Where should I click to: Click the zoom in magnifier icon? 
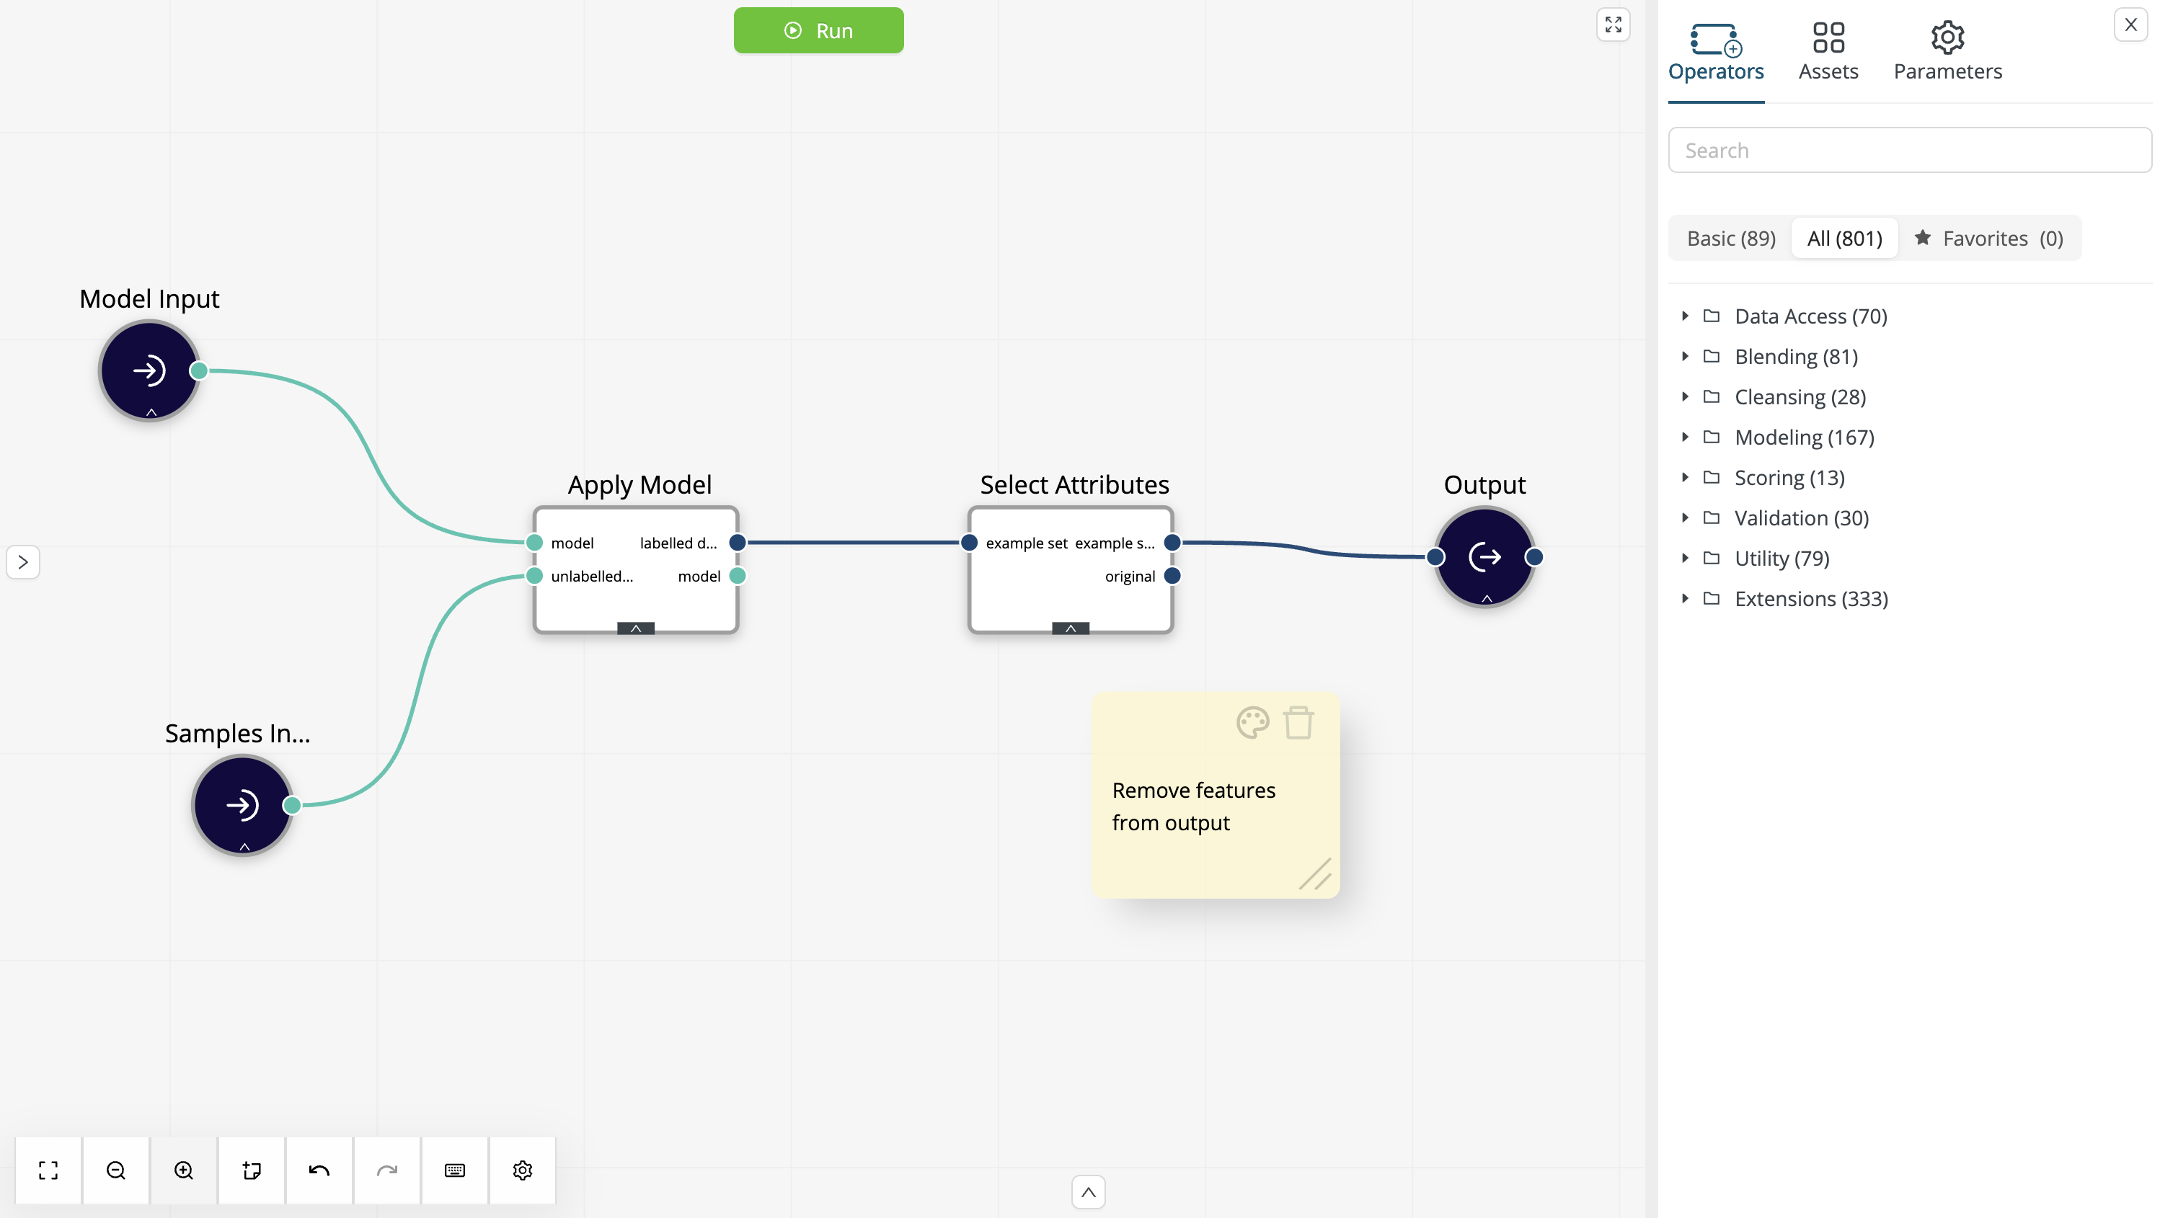click(x=184, y=1170)
